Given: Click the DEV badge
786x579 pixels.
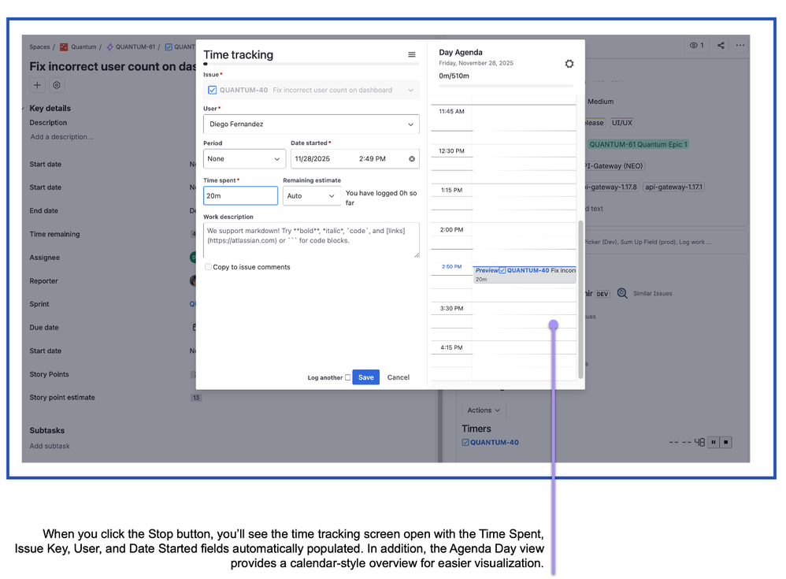Looking at the screenshot, I should 602,294.
